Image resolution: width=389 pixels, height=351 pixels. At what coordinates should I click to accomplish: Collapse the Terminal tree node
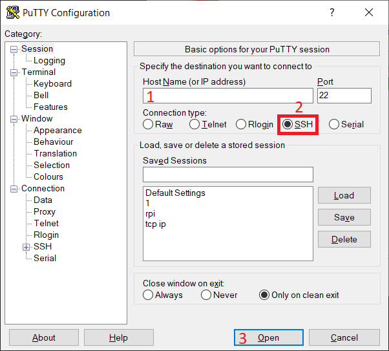[14, 72]
